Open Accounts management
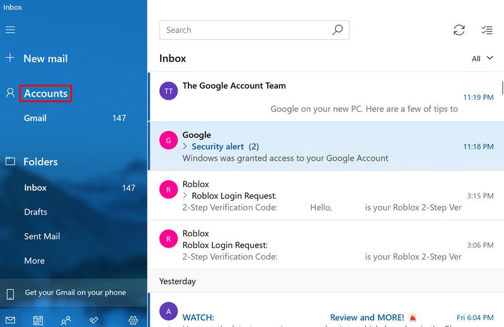Image resolution: width=504 pixels, height=327 pixels. [x=45, y=93]
